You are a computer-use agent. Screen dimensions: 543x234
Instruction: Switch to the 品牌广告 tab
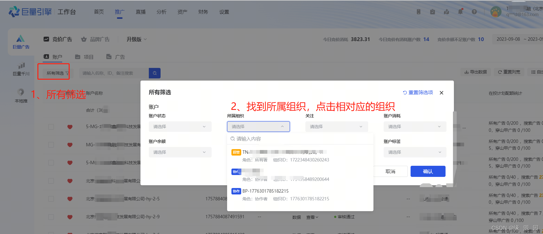click(95, 39)
